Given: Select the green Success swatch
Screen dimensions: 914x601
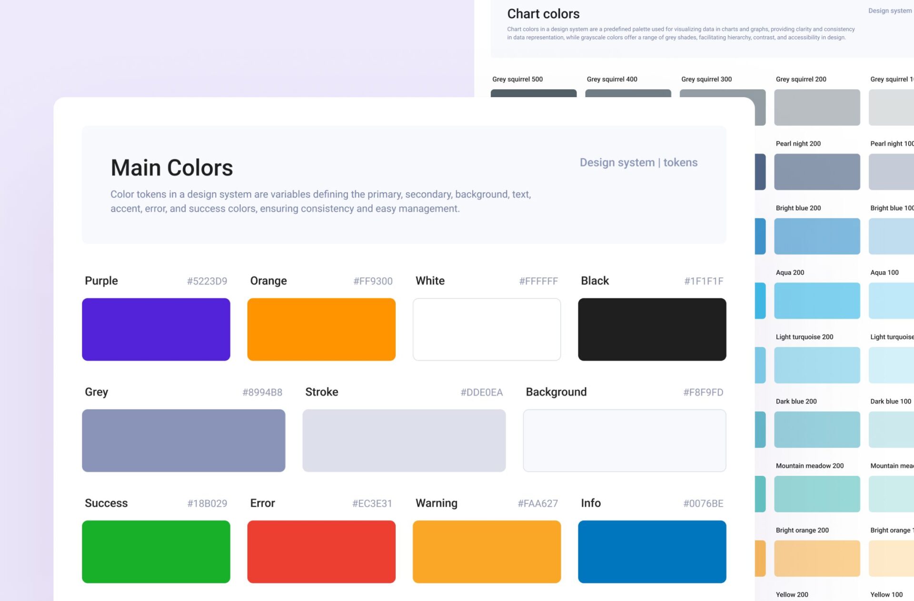Looking at the screenshot, I should 156,552.
